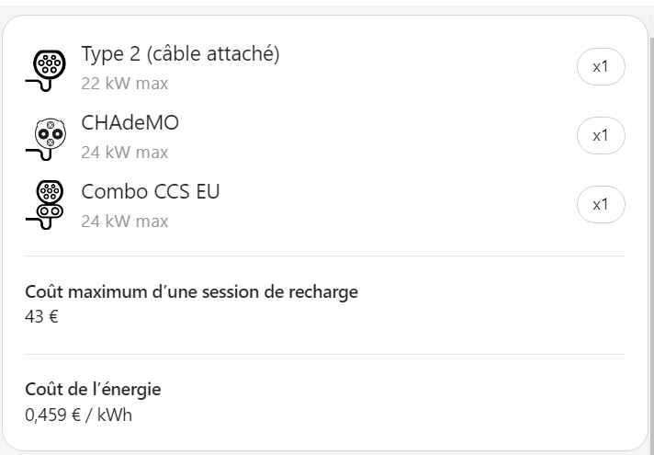Screen dimensions: 654x455
Task: Click the CHAdeMO connector plug icon
Action: 45,139
